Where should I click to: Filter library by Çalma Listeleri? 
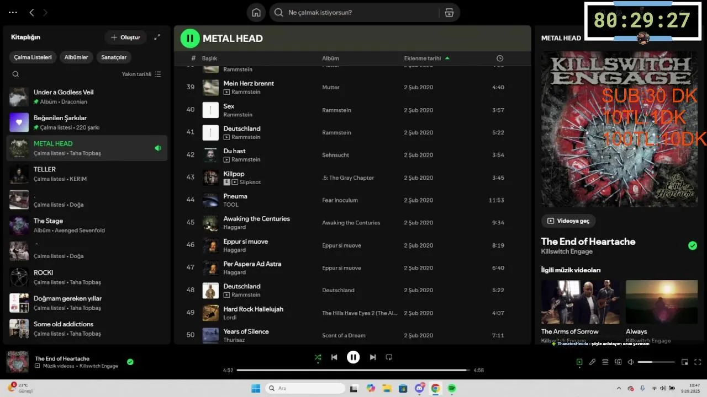(x=33, y=57)
